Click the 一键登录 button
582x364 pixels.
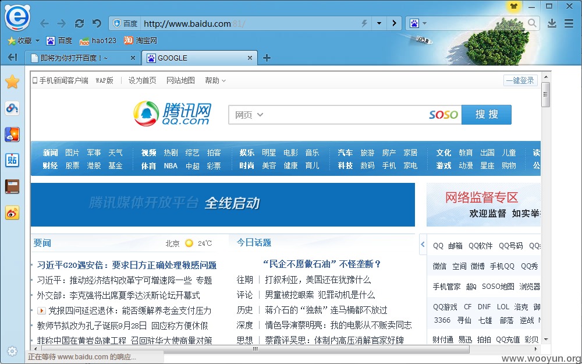tap(520, 80)
